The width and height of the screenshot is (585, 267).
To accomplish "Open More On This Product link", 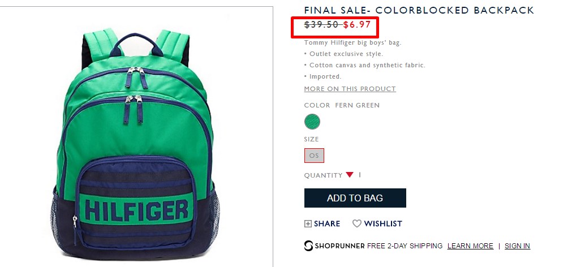I will (350, 89).
